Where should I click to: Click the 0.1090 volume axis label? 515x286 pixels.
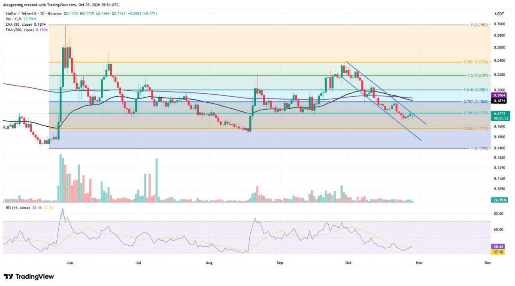click(500, 188)
